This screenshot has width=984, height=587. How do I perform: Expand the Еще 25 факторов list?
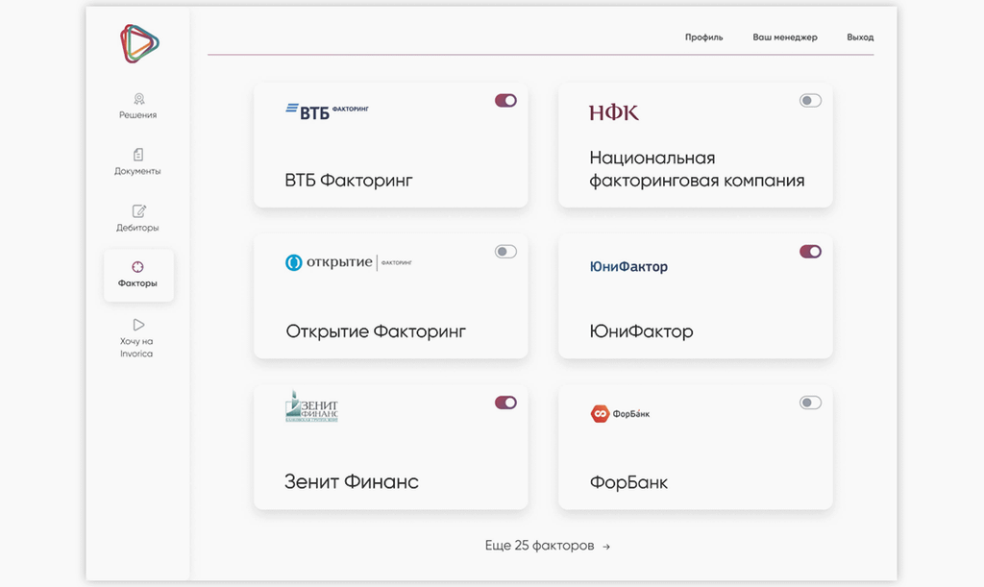[x=547, y=546]
